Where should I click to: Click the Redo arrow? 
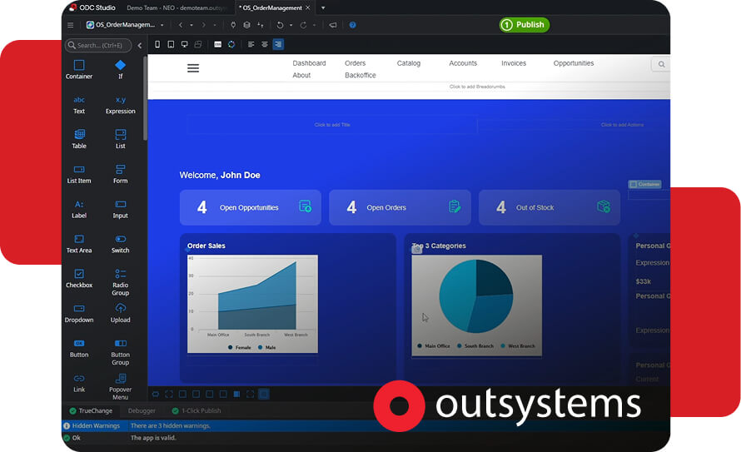click(303, 25)
